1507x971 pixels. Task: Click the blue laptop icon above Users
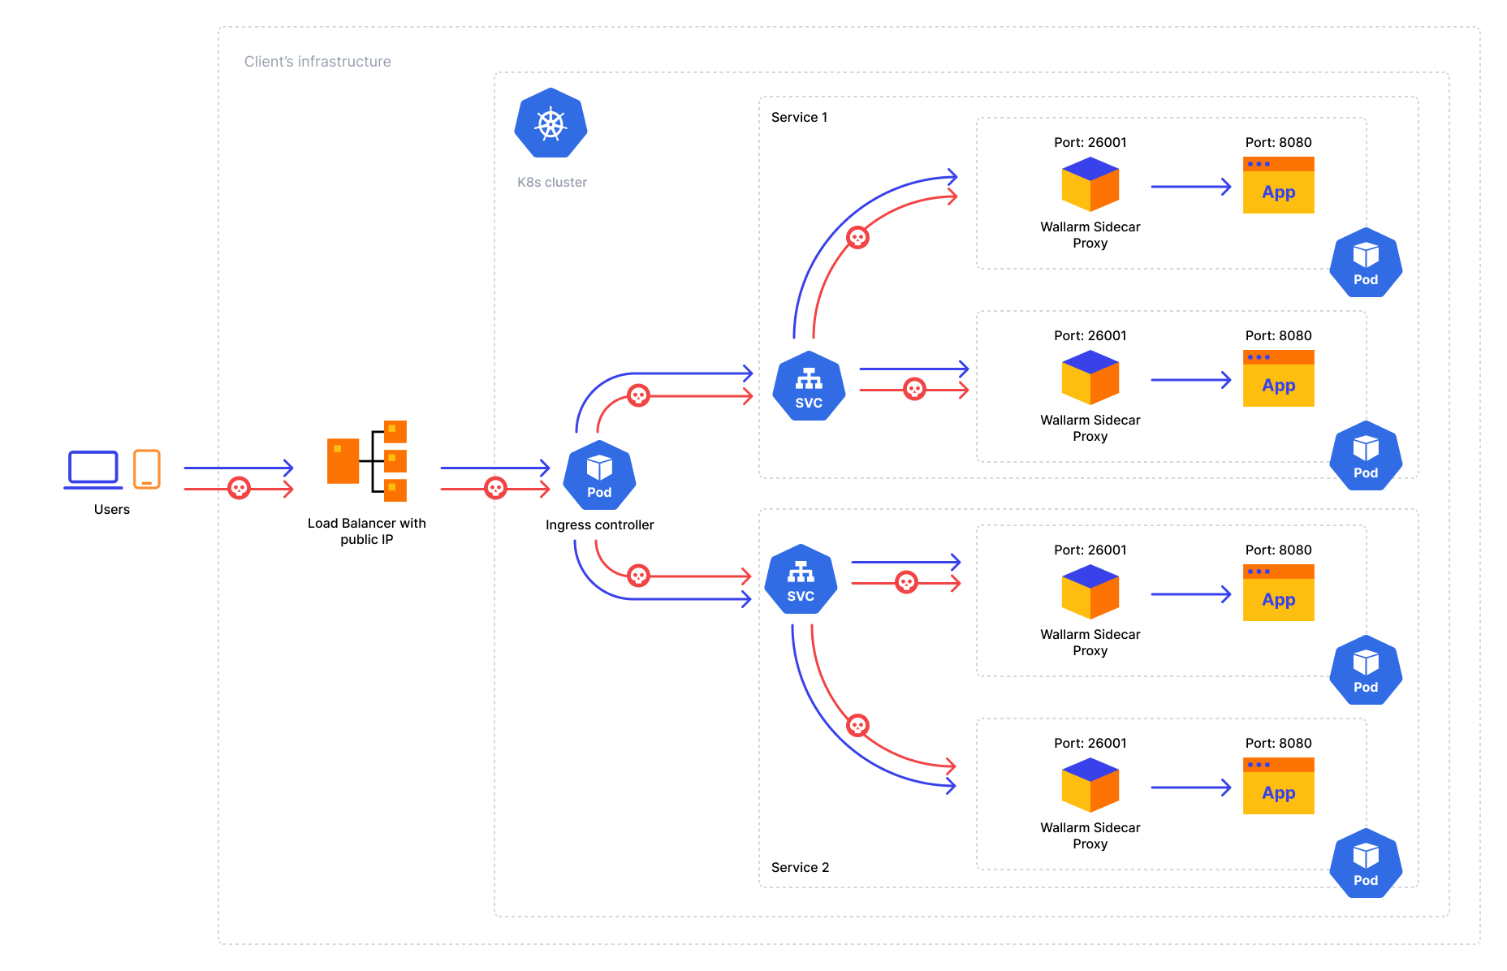(93, 469)
